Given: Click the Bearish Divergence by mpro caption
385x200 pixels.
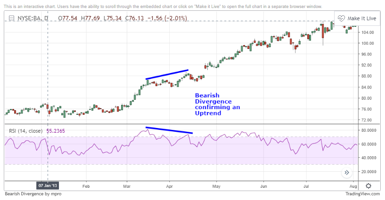Looking at the screenshot, I should [x=33, y=194].
